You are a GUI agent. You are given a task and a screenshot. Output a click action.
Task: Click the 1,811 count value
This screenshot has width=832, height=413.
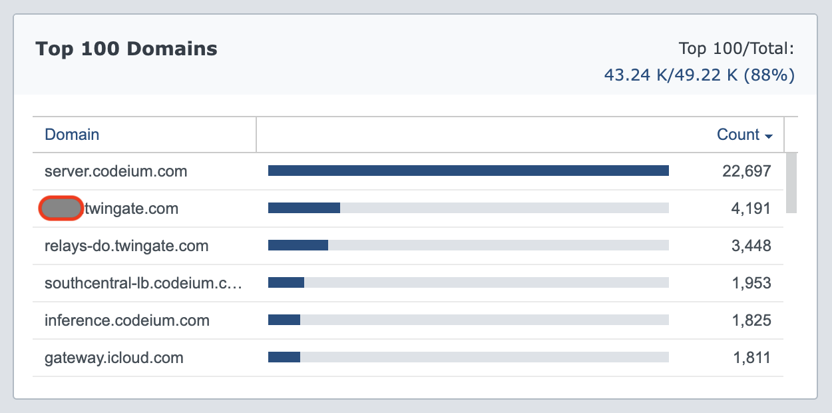click(x=751, y=358)
